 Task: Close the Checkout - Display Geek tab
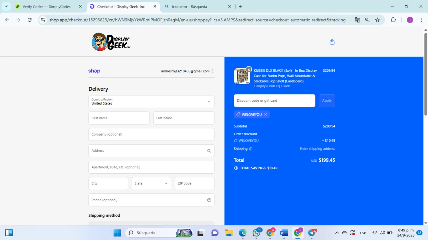155,7
